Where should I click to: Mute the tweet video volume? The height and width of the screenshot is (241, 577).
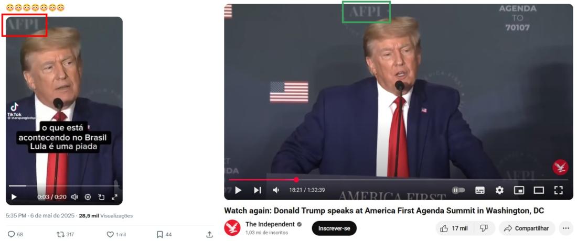click(x=74, y=197)
